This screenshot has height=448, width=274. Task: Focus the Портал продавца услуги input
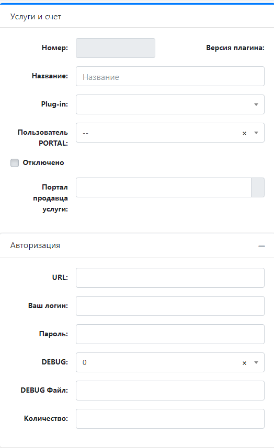[164, 187]
